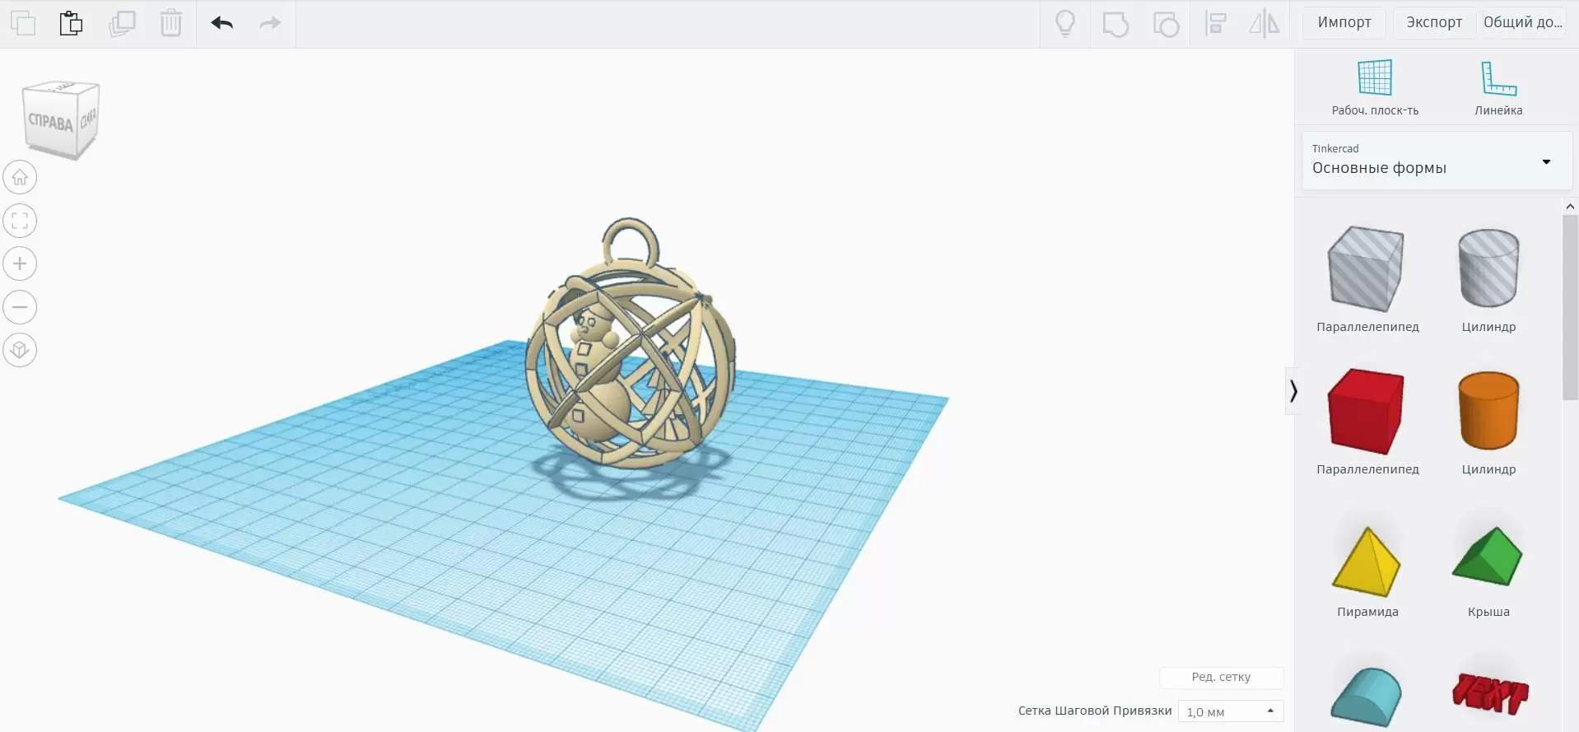Viewport: 1579px width, 732px height.
Task: Open the Импорт menu
Action: (x=1344, y=22)
